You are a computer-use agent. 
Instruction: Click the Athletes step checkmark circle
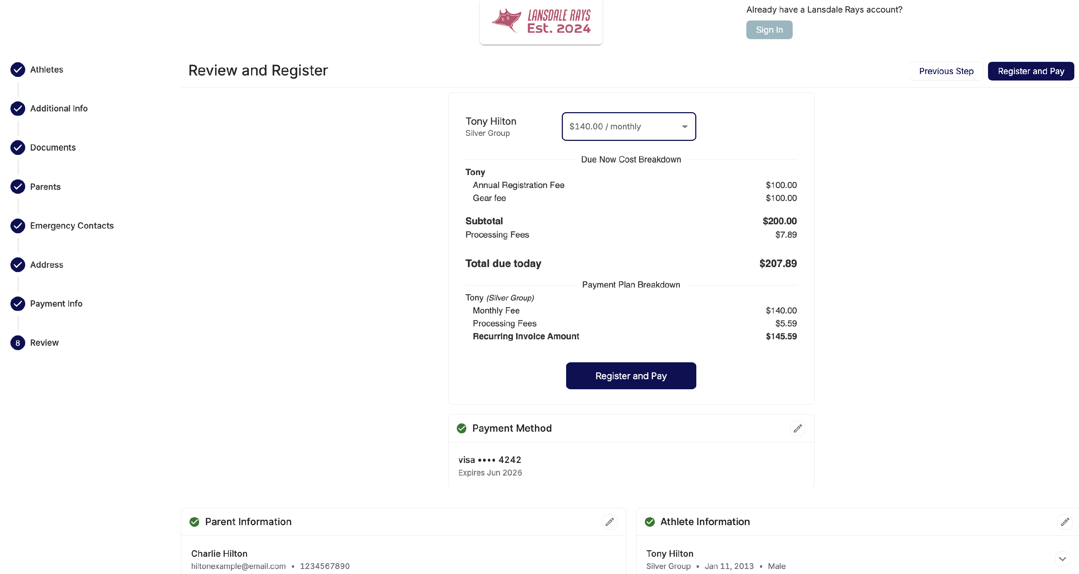(18, 69)
